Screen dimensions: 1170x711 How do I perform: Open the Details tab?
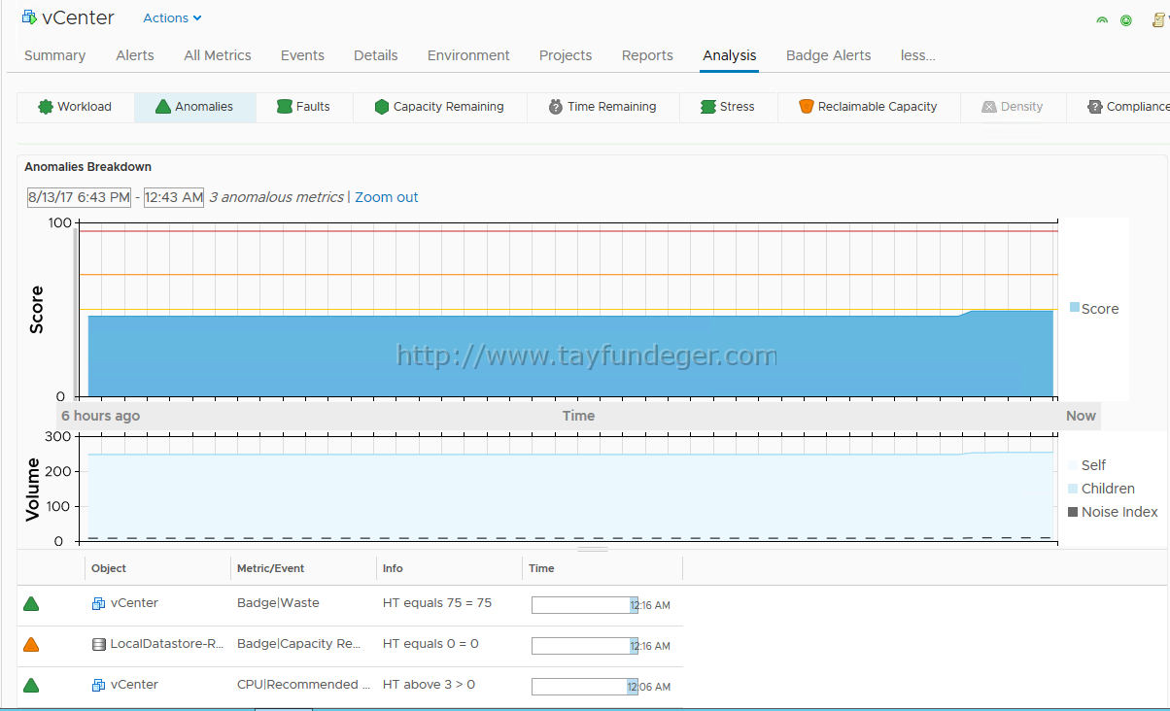[376, 55]
